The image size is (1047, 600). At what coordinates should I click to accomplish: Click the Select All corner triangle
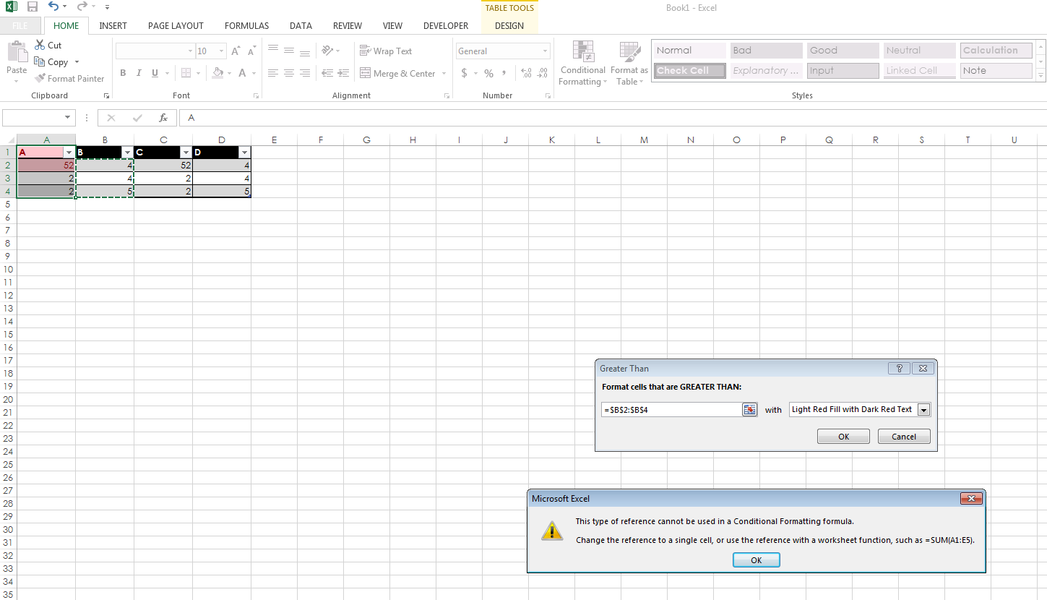[11, 140]
